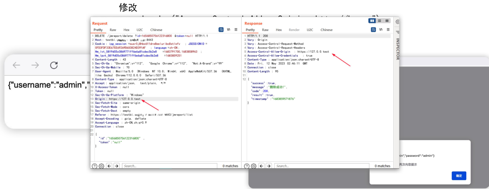Open Request search settings gear
489x189 pixels.
(101, 166)
